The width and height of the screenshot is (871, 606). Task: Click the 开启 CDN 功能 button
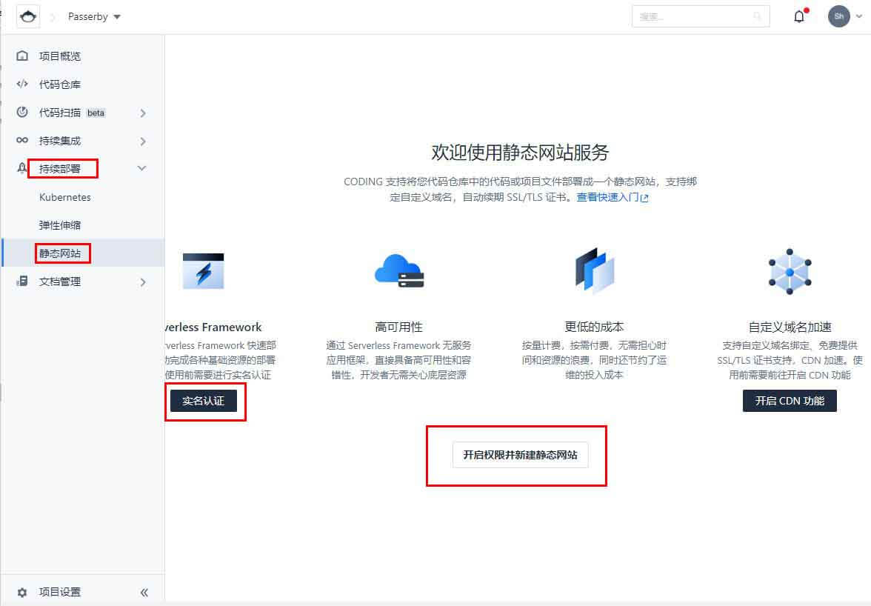(x=790, y=401)
